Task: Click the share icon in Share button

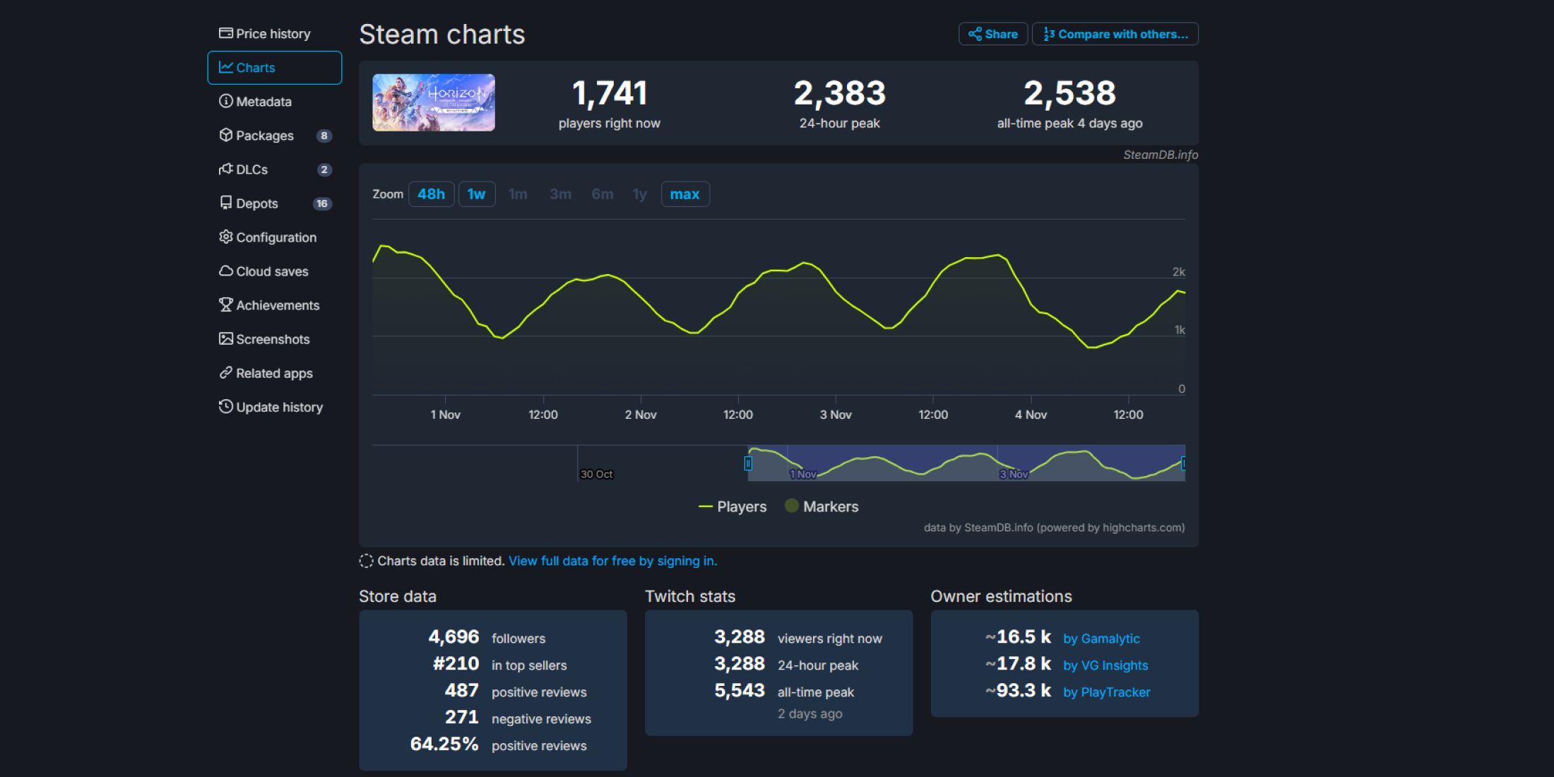Action: point(975,34)
